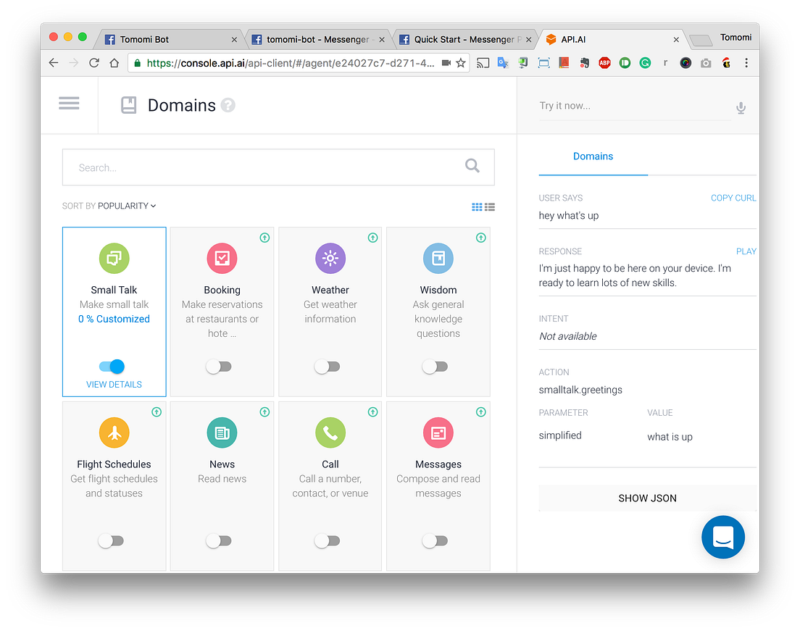The width and height of the screenshot is (800, 631).
Task: Enable the Booking domain
Action: point(219,367)
